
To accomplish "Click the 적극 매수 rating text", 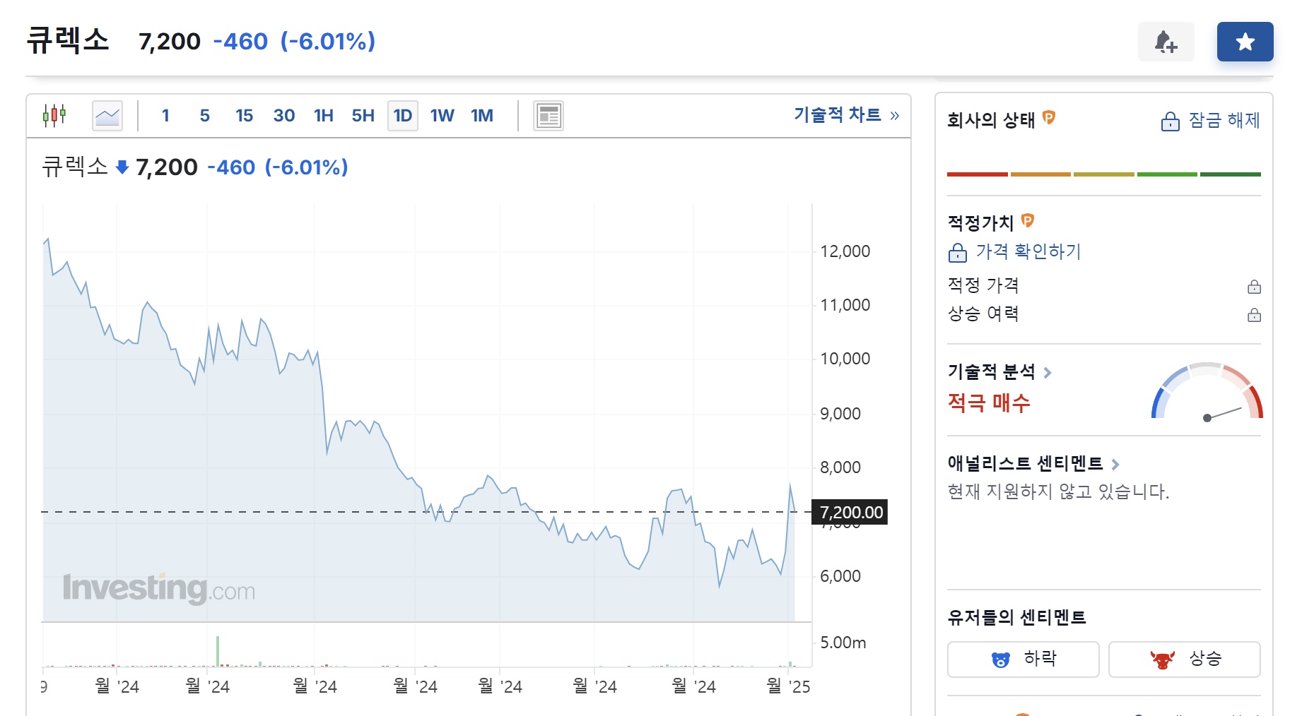I will click(989, 402).
